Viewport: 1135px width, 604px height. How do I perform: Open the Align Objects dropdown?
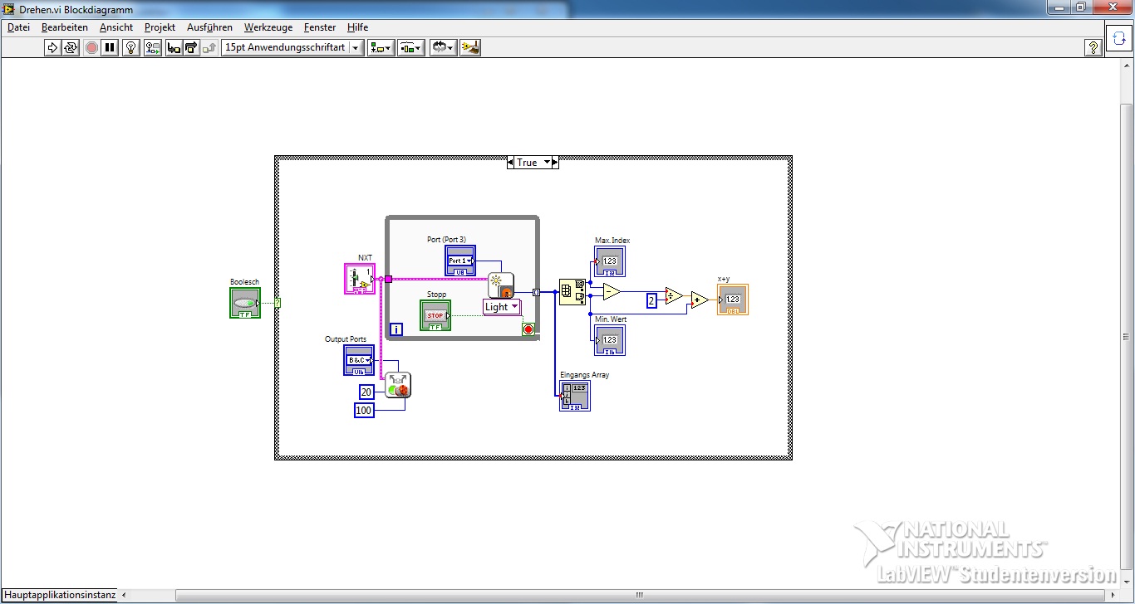pyautogui.click(x=381, y=47)
